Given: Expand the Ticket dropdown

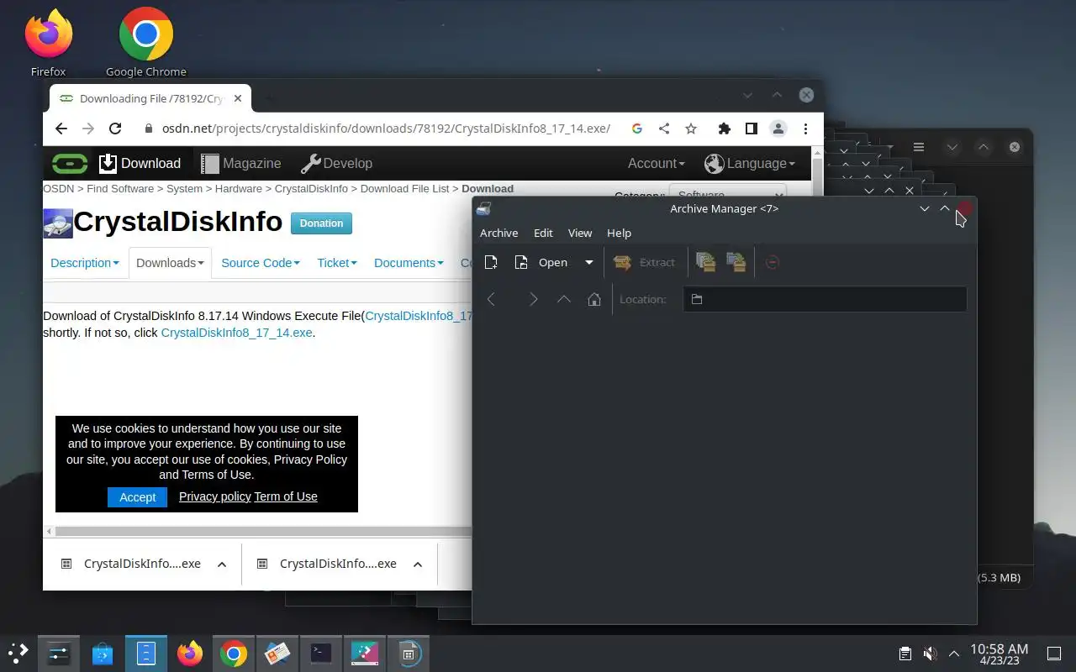Looking at the screenshot, I should pos(337,263).
